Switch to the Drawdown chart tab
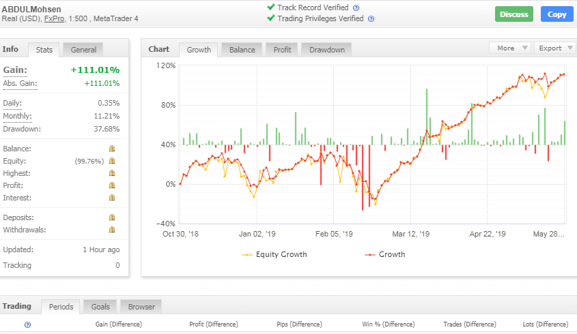 point(326,50)
